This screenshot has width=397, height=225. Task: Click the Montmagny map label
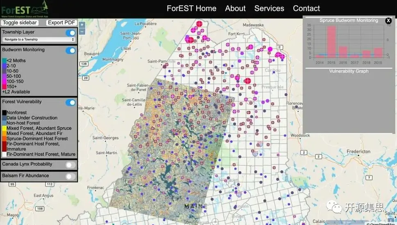tap(113, 59)
